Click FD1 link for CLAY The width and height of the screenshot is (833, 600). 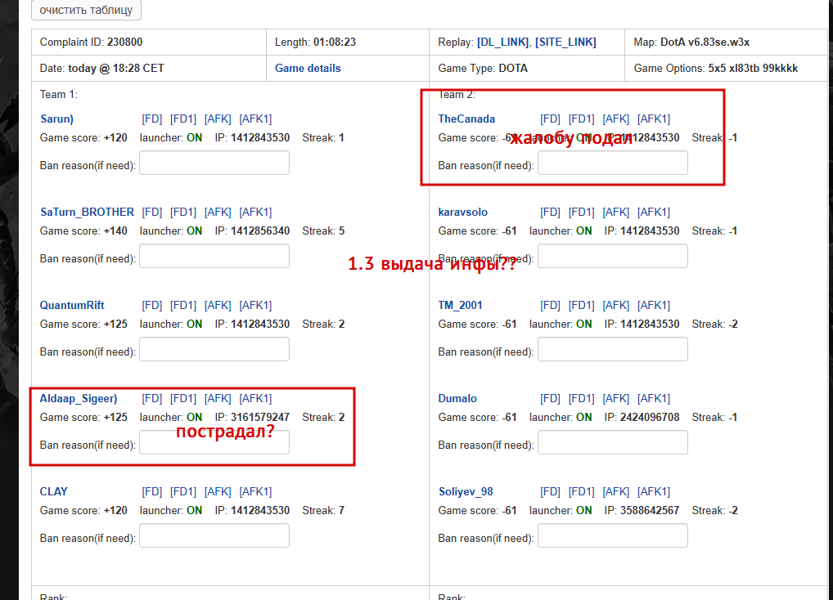[183, 492]
